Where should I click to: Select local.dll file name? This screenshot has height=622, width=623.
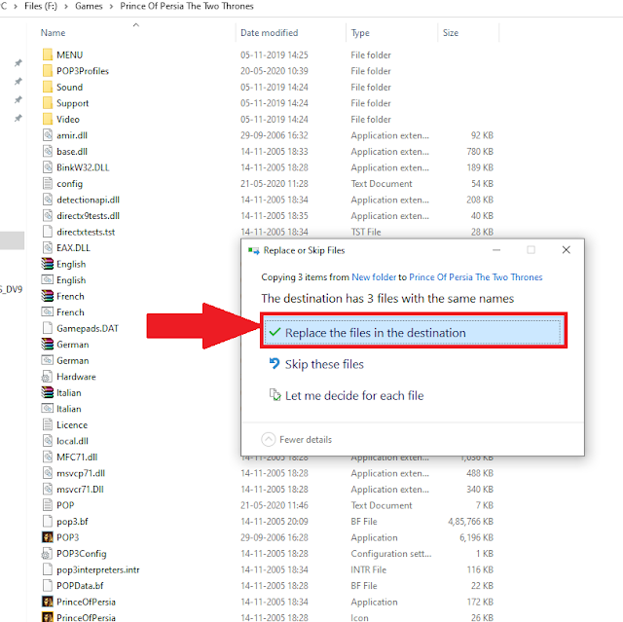tap(72, 441)
